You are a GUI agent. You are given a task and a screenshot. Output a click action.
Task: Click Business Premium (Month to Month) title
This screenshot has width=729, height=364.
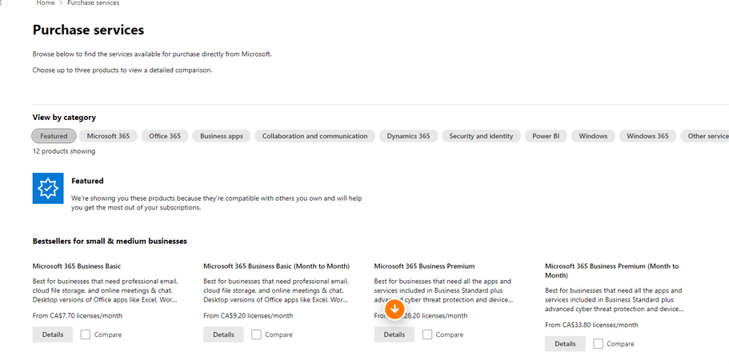612,270
